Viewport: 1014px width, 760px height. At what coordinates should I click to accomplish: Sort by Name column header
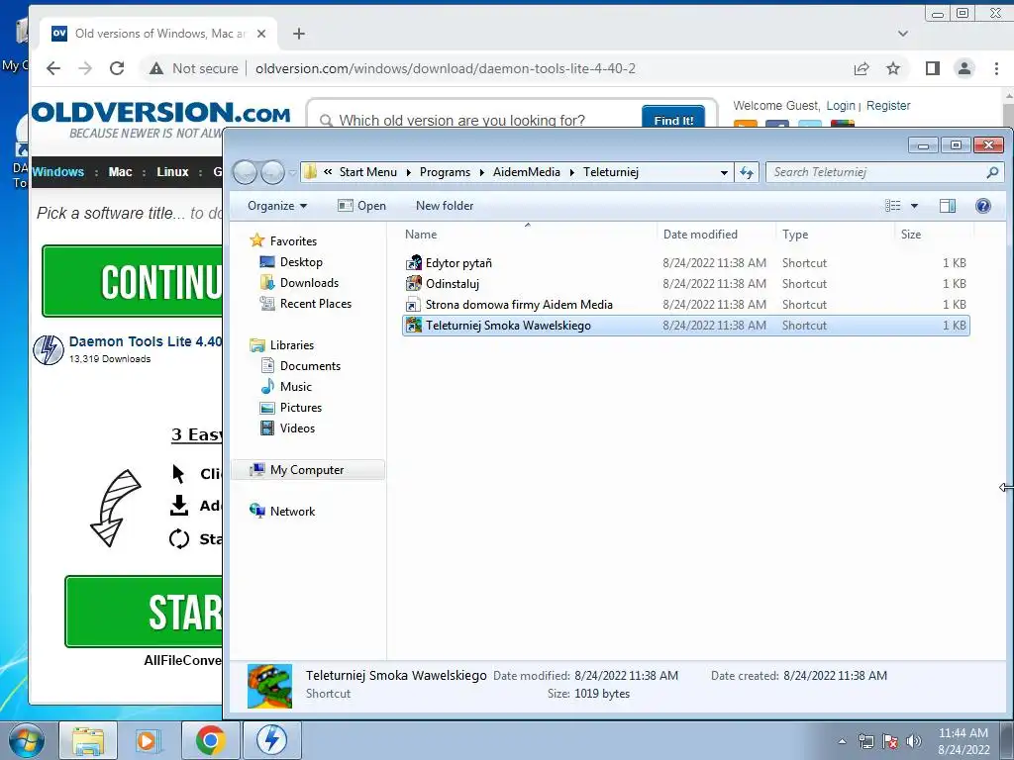[420, 234]
